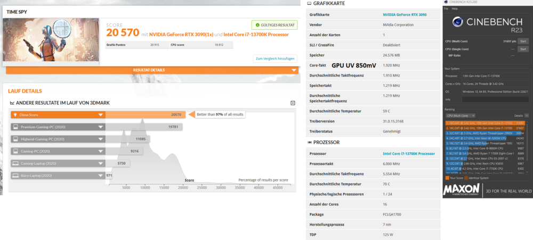Click the desktop icon beside Gaming-PC (2020)

click(x=15, y=151)
